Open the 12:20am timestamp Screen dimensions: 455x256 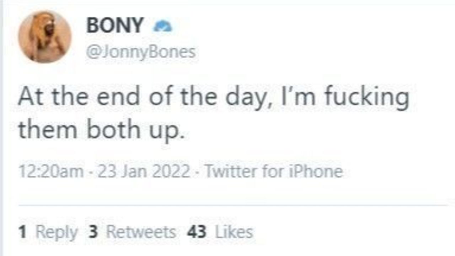click(51, 172)
